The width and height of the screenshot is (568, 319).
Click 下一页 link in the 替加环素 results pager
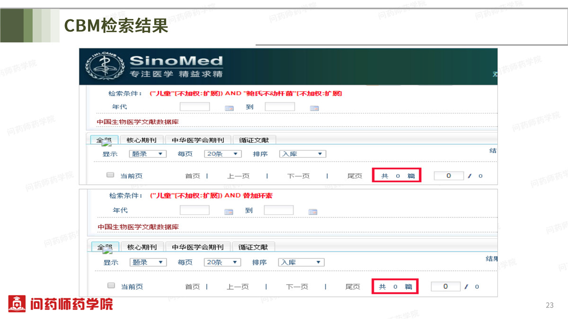click(x=297, y=287)
